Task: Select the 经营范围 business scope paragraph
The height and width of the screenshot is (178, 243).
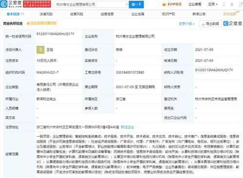Action: [x=138, y=154]
